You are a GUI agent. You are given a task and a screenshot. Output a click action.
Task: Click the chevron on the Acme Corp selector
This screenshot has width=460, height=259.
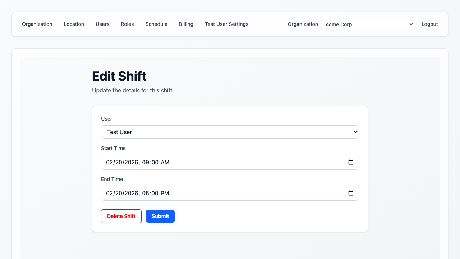pos(411,24)
